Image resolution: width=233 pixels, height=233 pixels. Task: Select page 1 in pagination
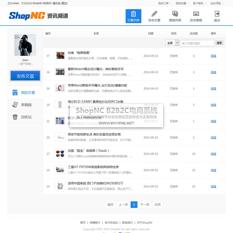pyautogui.click(x=134, y=205)
